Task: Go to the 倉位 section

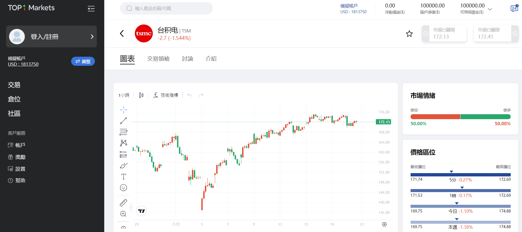Action: pyautogui.click(x=14, y=99)
